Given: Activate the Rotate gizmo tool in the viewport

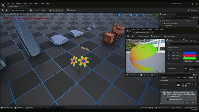Looking at the screenshot, I should coord(119,15).
